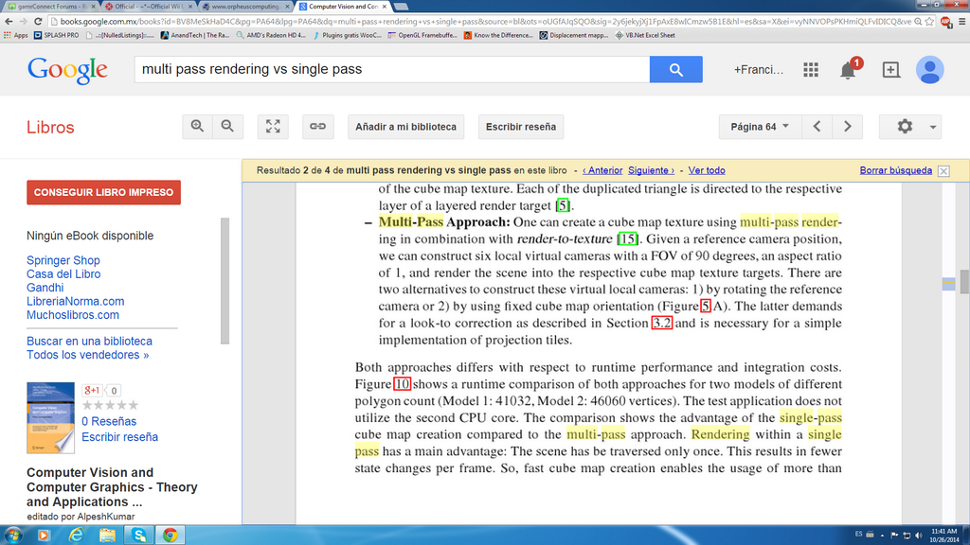The height and width of the screenshot is (545, 970).
Task: Click +Franci... profile link
Action: pyautogui.click(x=759, y=70)
